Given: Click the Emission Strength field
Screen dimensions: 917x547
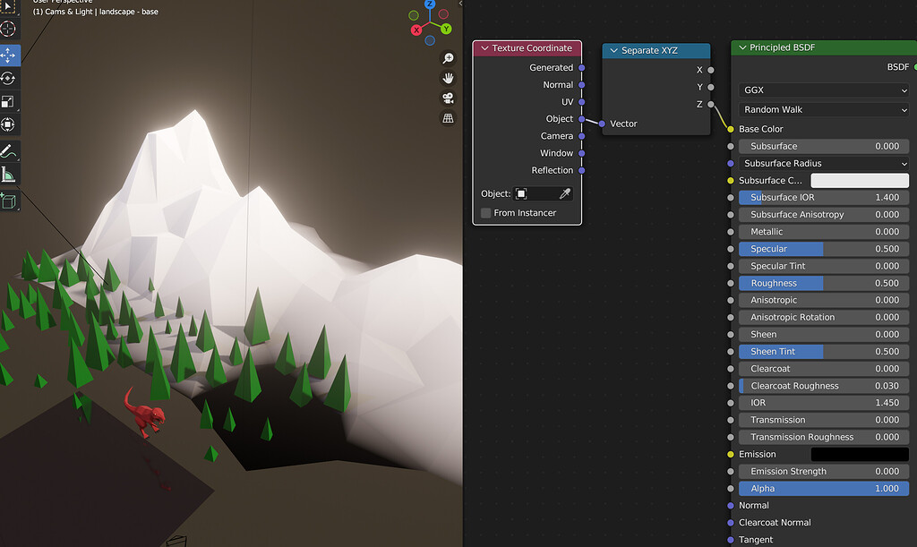Looking at the screenshot, I should [824, 471].
